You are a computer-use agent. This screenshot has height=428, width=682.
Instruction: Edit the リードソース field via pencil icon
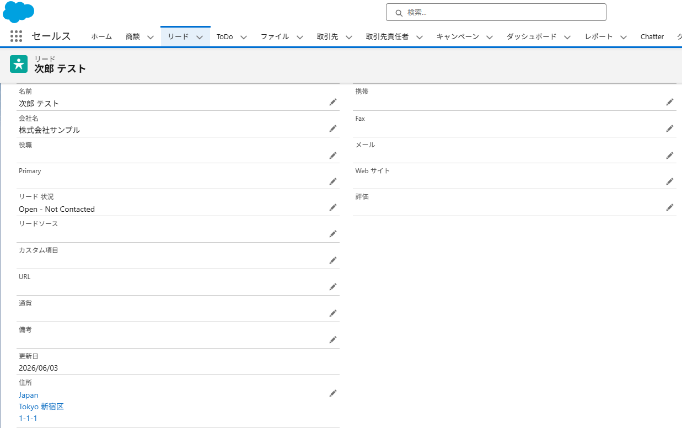click(x=333, y=234)
